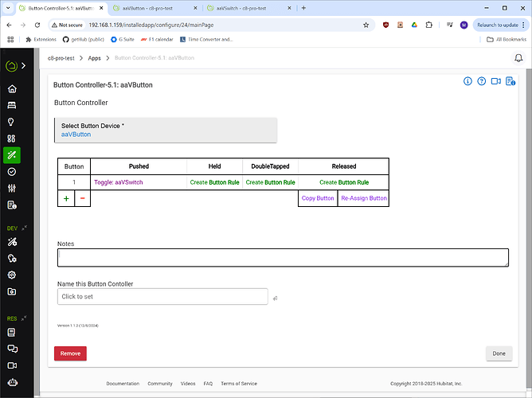Open the browser extensions puzzle icon
532x398 pixels.
[428, 25]
